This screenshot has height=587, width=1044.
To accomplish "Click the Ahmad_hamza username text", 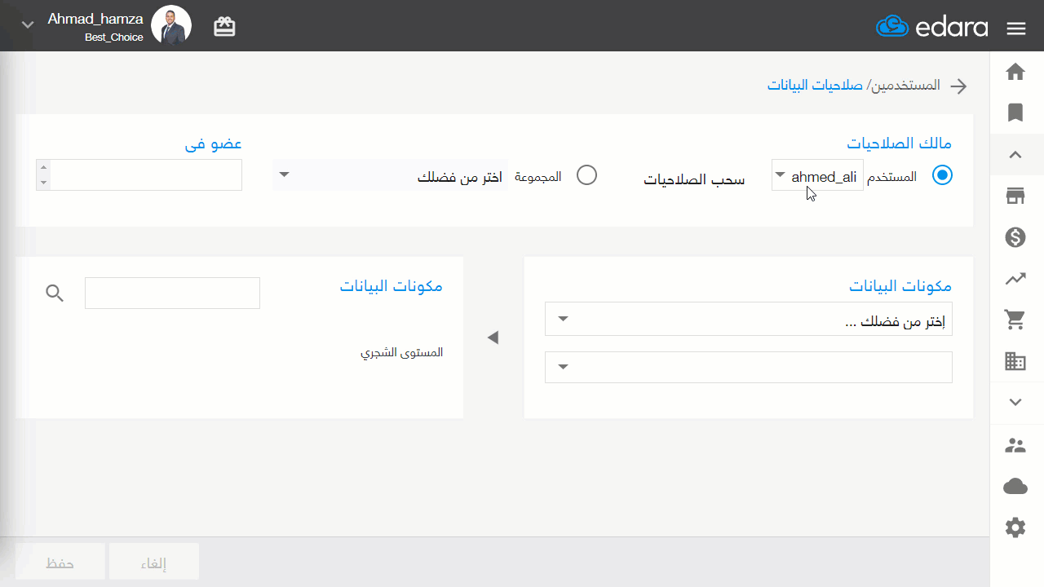I will (95, 19).
